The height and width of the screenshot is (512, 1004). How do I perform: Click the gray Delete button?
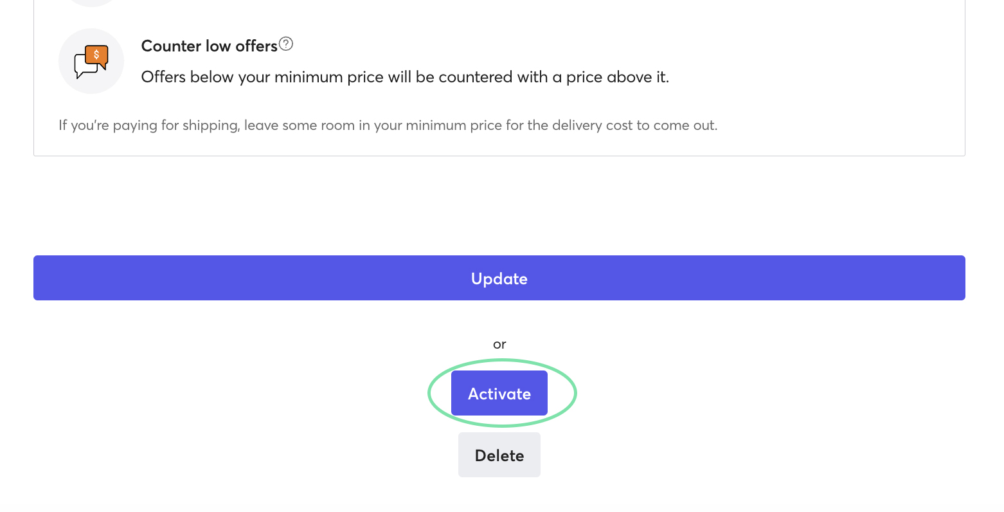(x=499, y=455)
